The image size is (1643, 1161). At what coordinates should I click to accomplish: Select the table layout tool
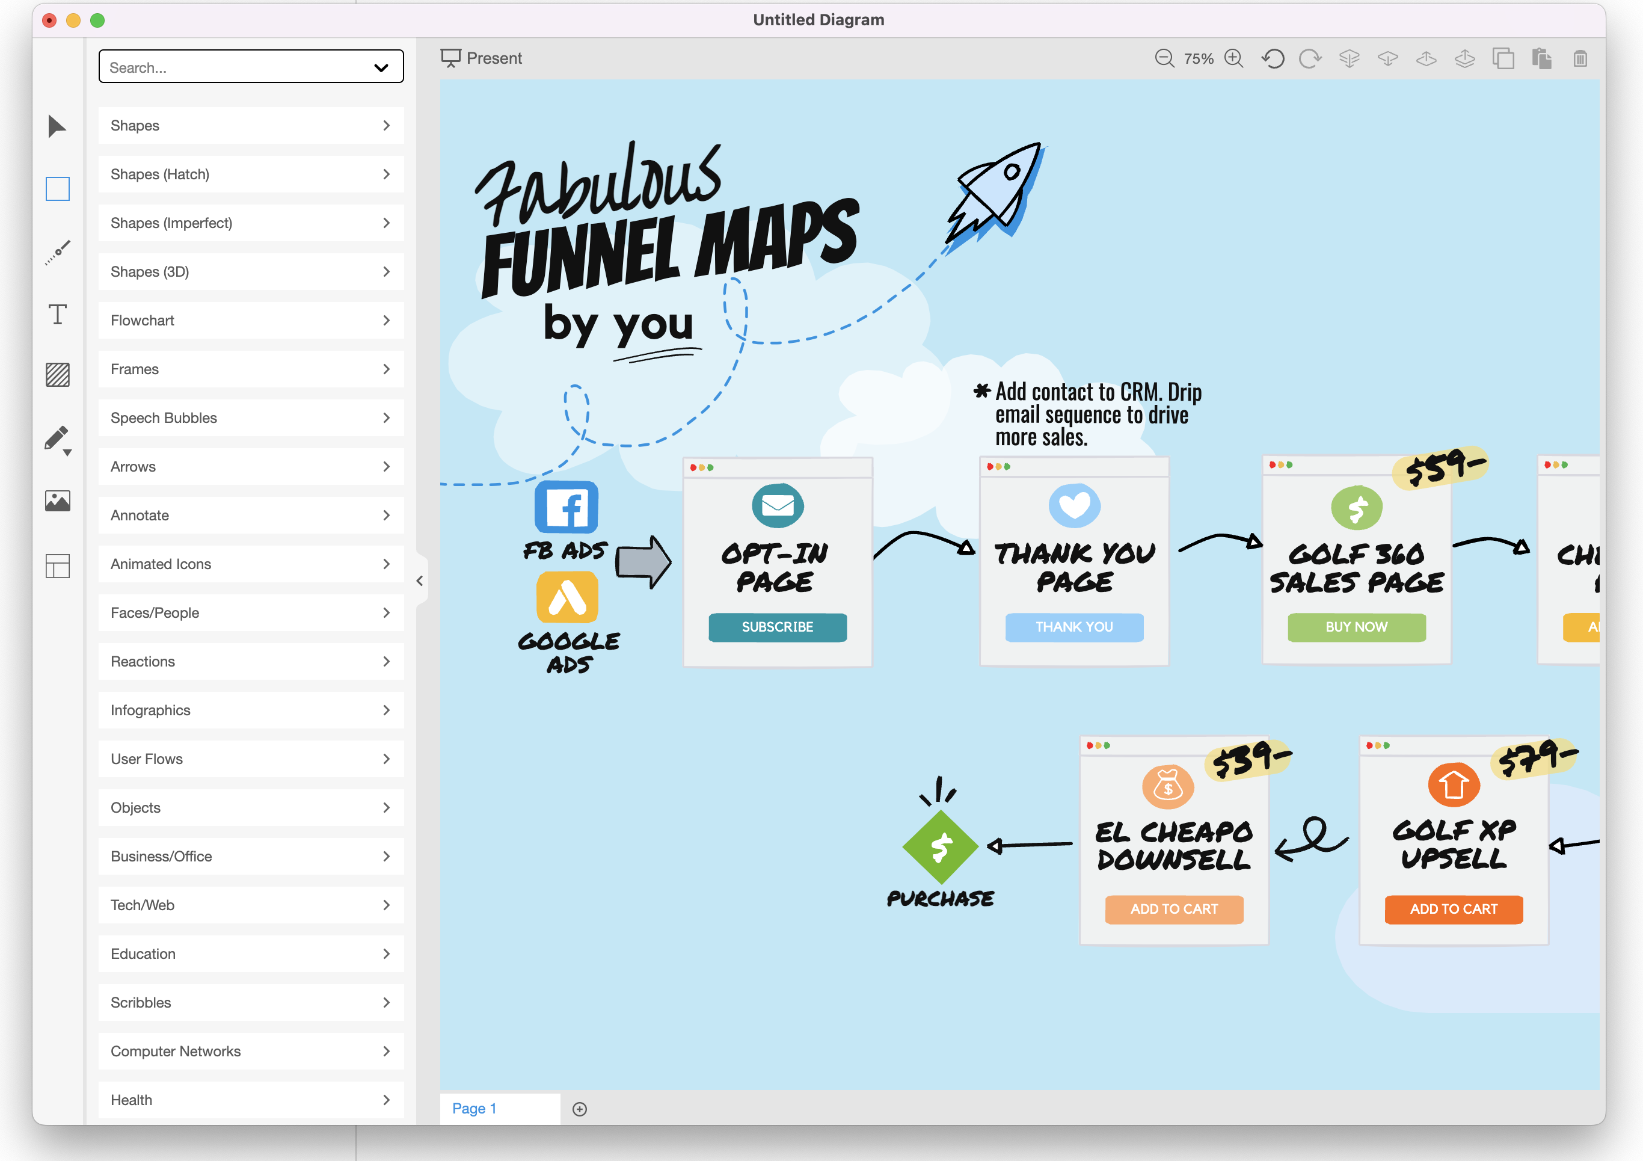click(x=57, y=565)
